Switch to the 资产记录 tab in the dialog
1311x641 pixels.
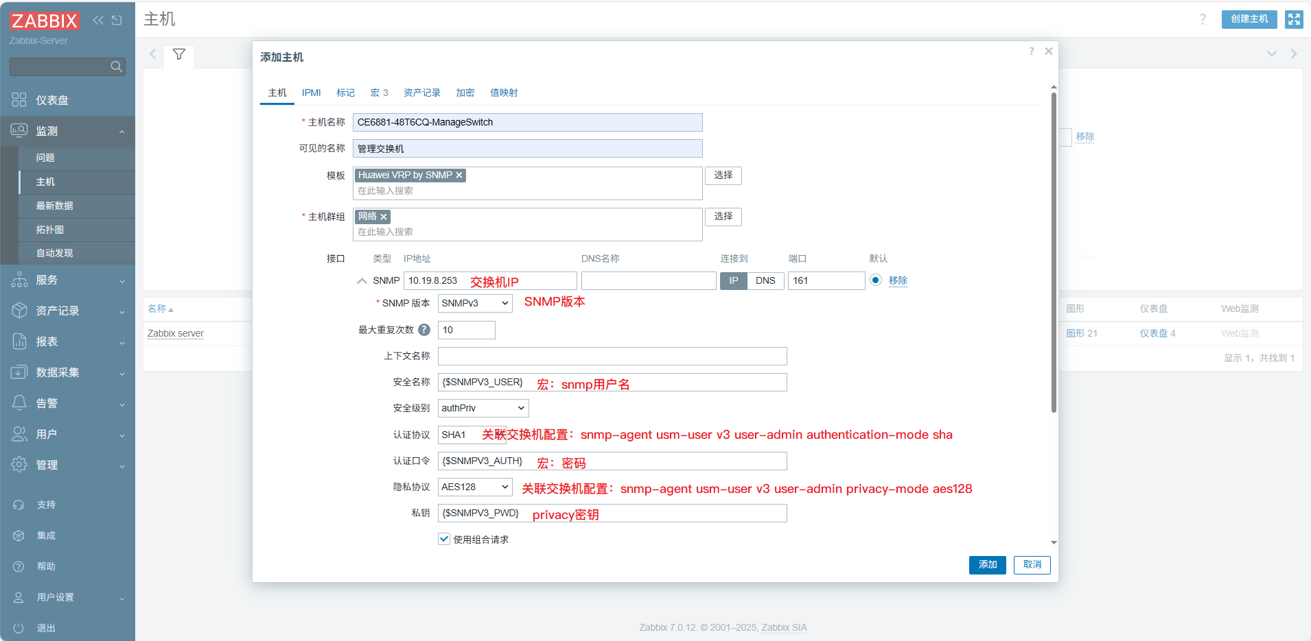coord(422,93)
